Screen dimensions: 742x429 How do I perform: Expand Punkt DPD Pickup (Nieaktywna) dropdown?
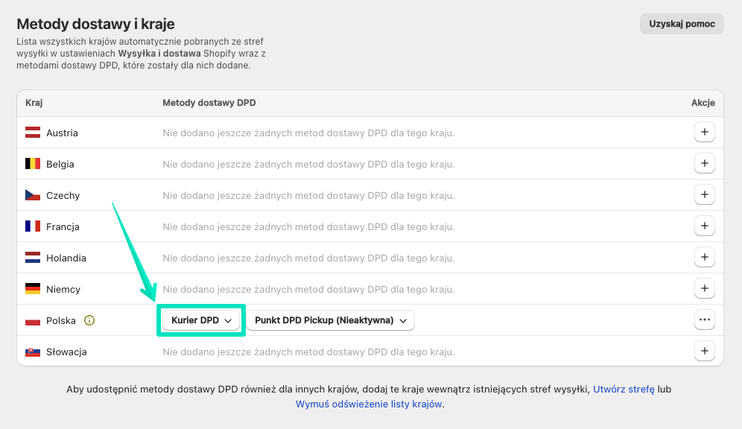330,320
